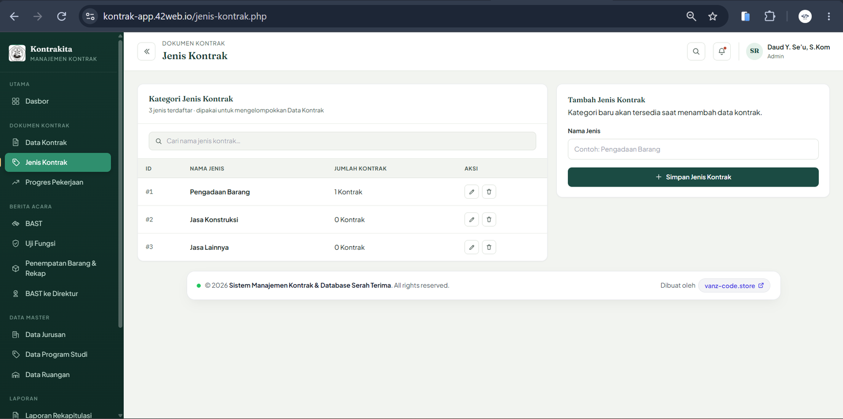This screenshot has height=419, width=843.
Task: Click the Kontrakita logo icon
Action: [x=17, y=53]
